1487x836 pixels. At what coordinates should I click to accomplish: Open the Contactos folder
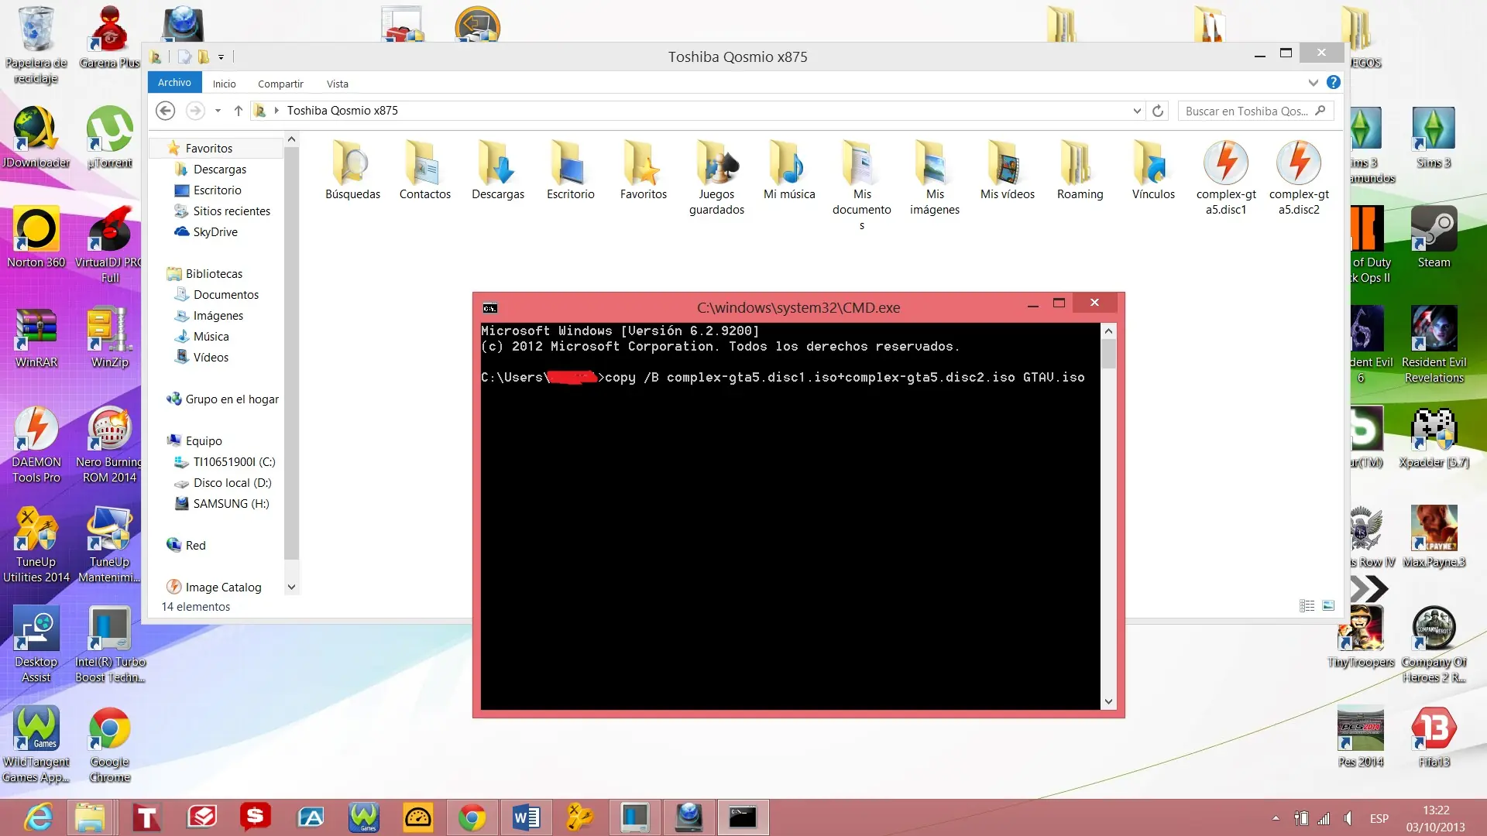click(x=425, y=171)
